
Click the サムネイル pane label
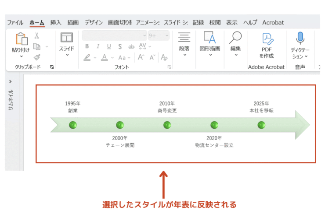pyautogui.click(x=11, y=100)
